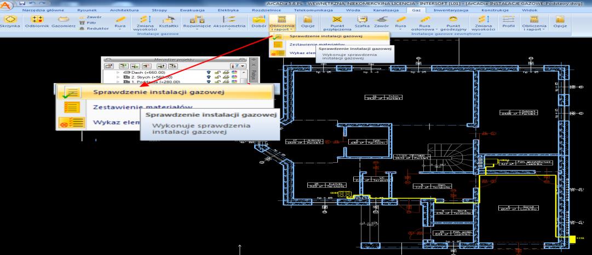The image size is (592, 255).
Task: Generate a Profil of the external installation
Action: pyautogui.click(x=508, y=21)
